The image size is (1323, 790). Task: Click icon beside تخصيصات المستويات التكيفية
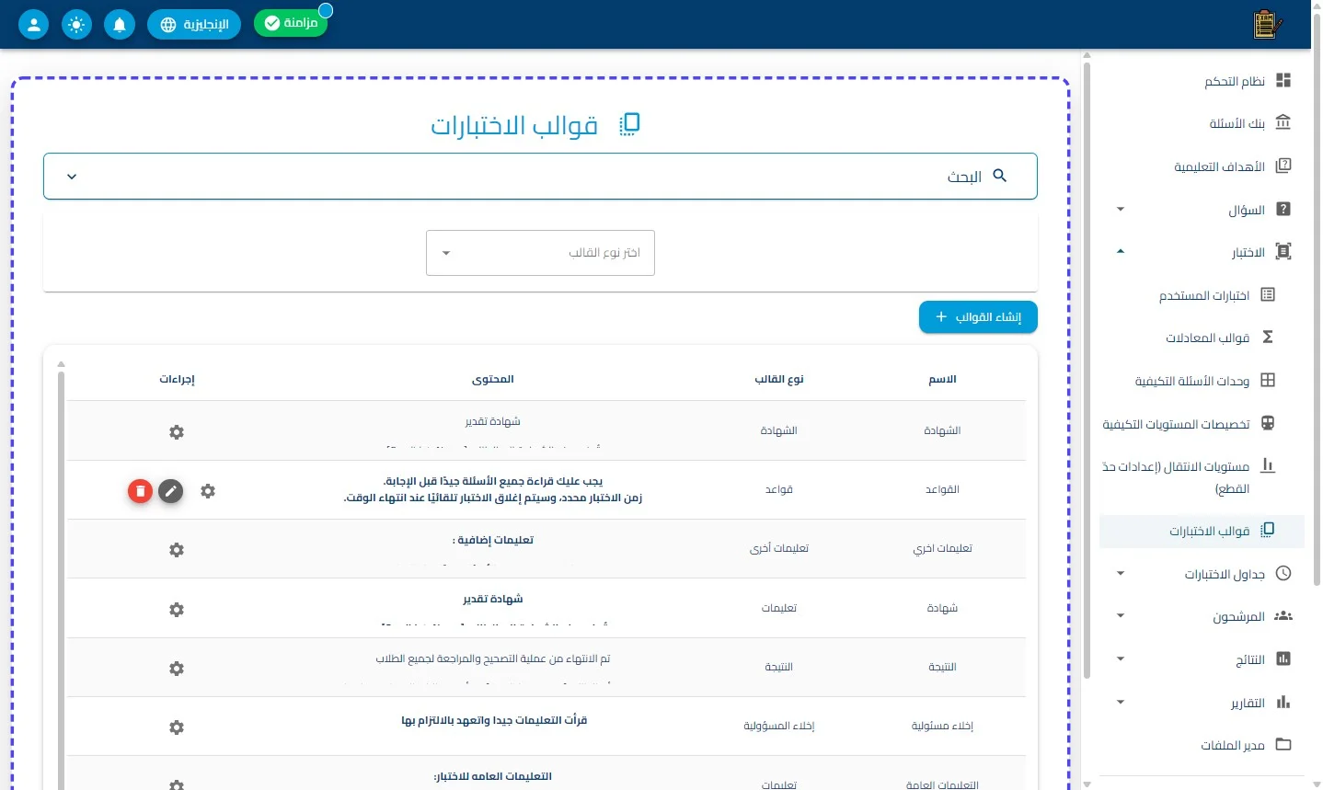tap(1268, 424)
